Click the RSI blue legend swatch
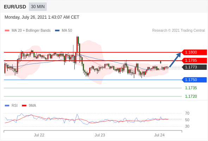The width and height of the screenshot is (208, 141). point(7,106)
